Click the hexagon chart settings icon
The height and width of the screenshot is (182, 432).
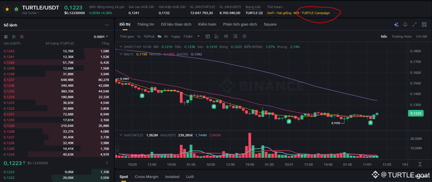click(x=244, y=36)
